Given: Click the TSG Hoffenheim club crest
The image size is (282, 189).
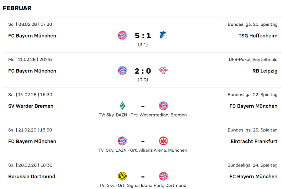Looking at the screenshot, I should point(163,35).
